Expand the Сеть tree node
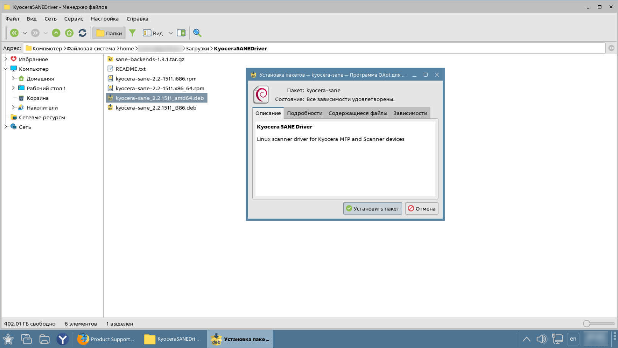The width and height of the screenshot is (618, 348). point(6,127)
